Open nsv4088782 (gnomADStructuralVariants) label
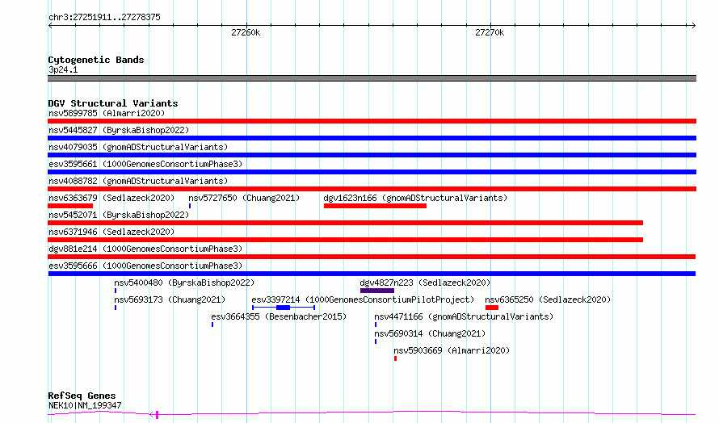 point(138,181)
